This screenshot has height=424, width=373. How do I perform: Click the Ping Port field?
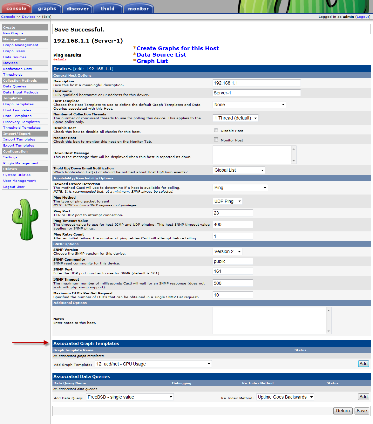[233, 213]
